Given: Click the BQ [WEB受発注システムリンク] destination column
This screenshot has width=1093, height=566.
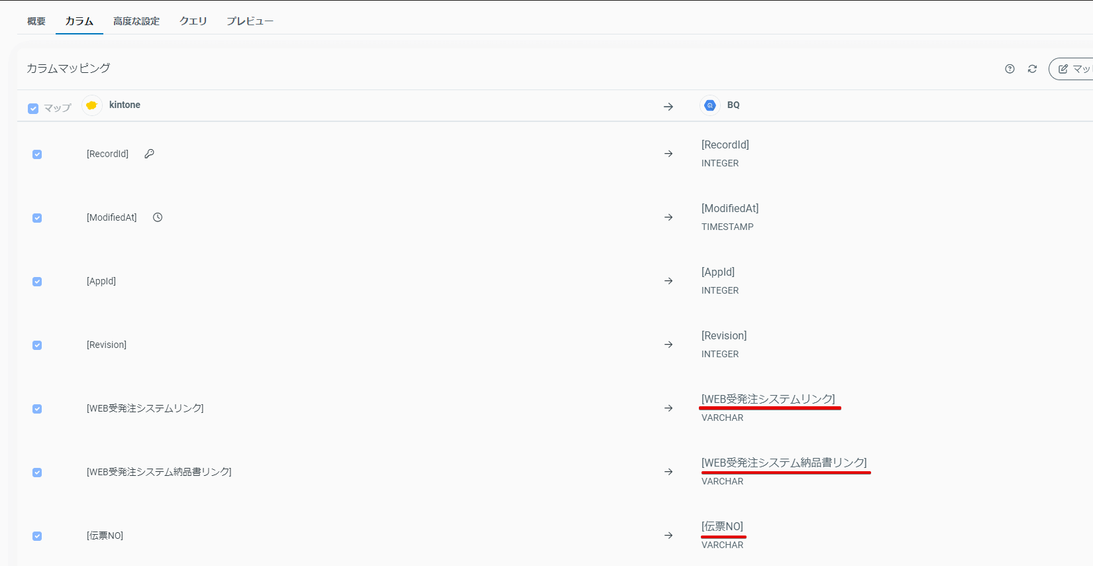Looking at the screenshot, I should (768, 399).
